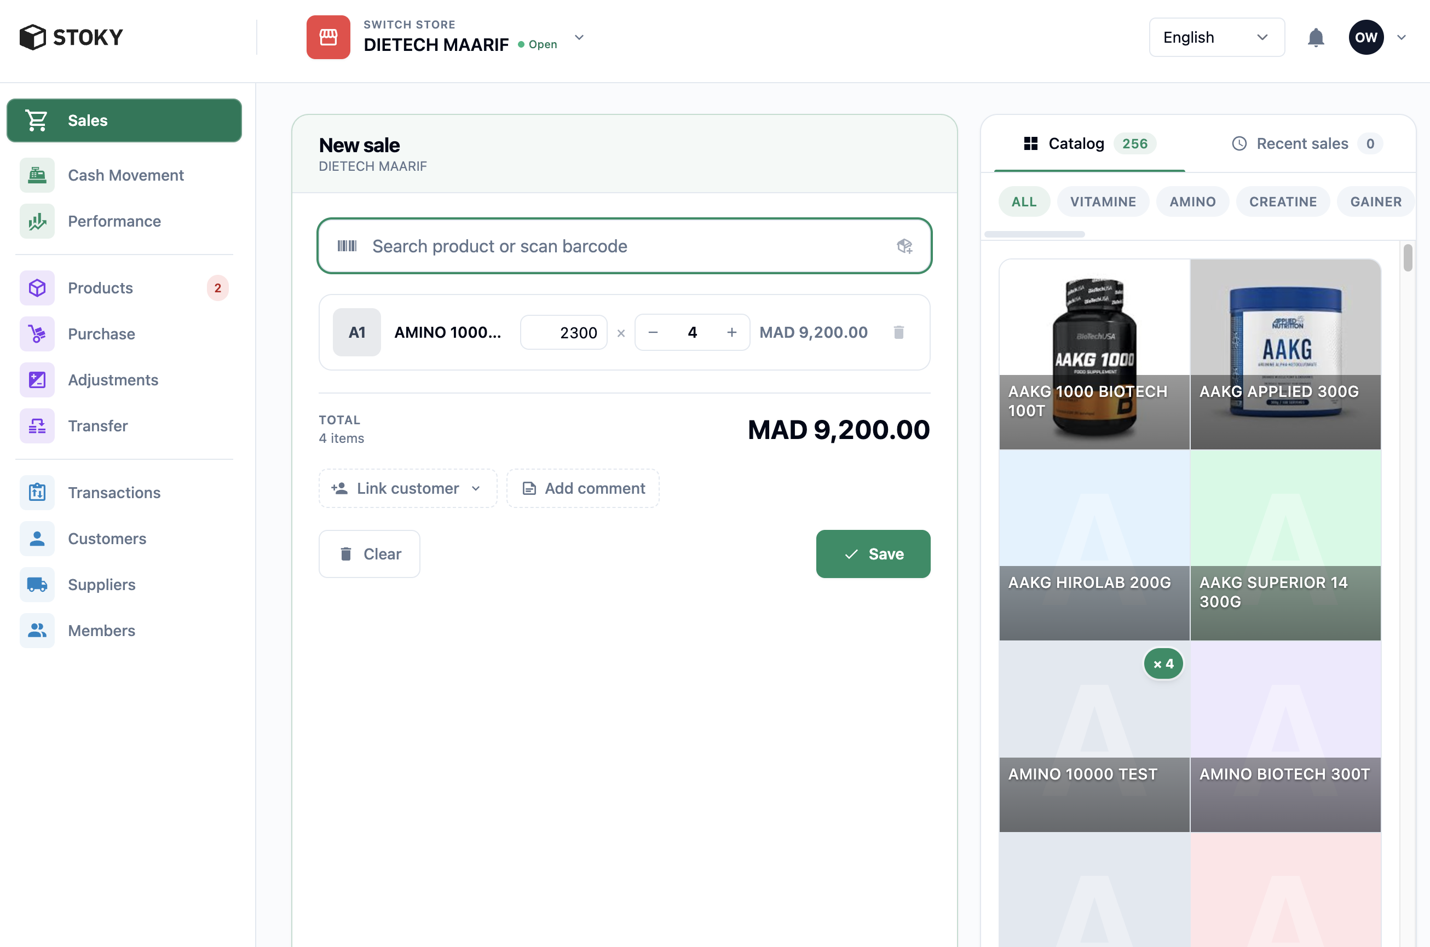Click the red store icon

(328, 37)
